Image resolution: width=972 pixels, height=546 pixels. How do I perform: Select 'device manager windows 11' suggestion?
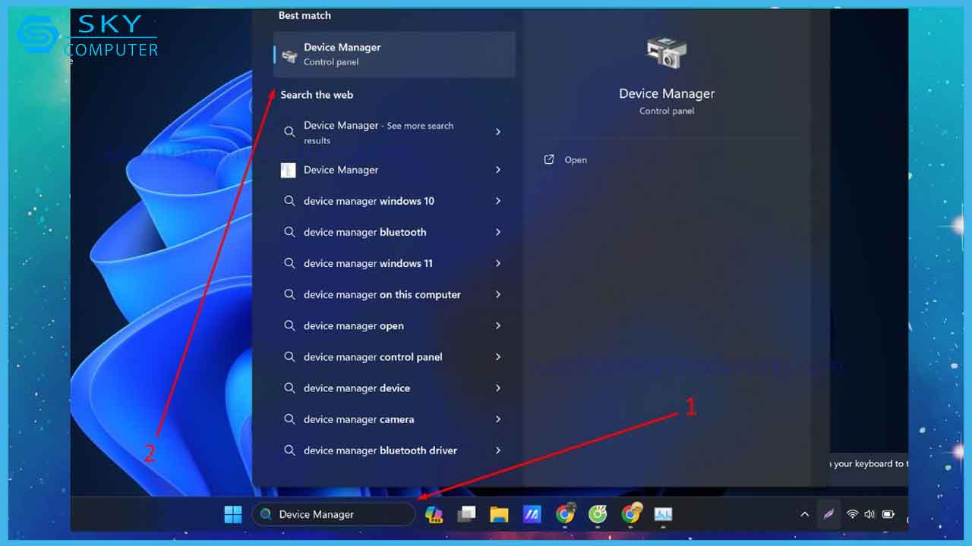click(368, 263)
